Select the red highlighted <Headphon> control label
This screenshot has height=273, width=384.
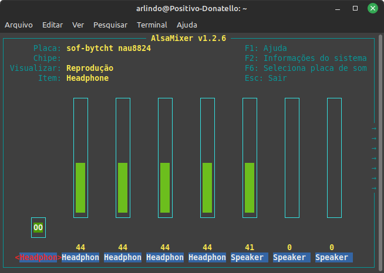click(38, 257)
